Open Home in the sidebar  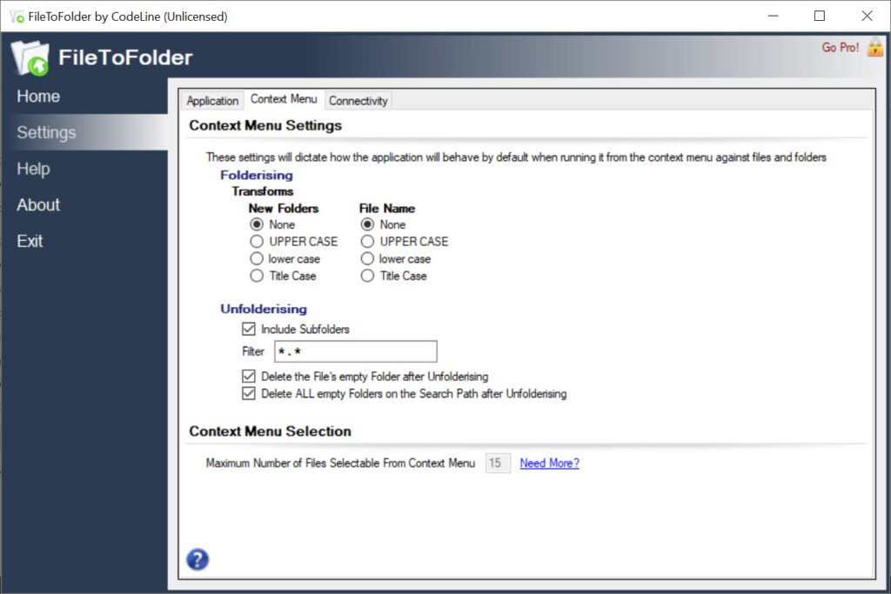38,96
